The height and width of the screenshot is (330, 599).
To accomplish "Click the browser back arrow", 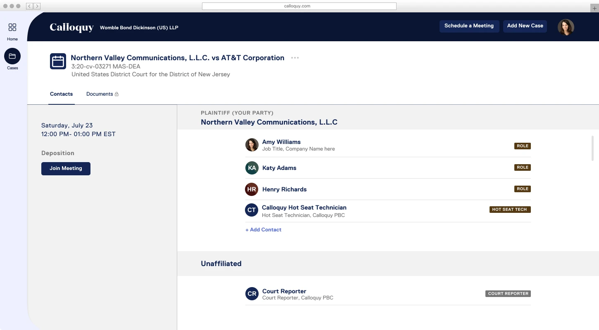I will (x=30, y=6).
